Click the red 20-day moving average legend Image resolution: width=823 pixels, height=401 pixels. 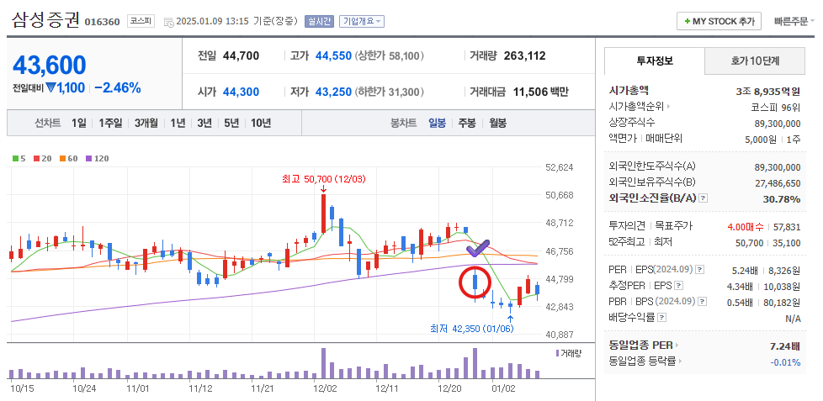click(x=43, y=158)
